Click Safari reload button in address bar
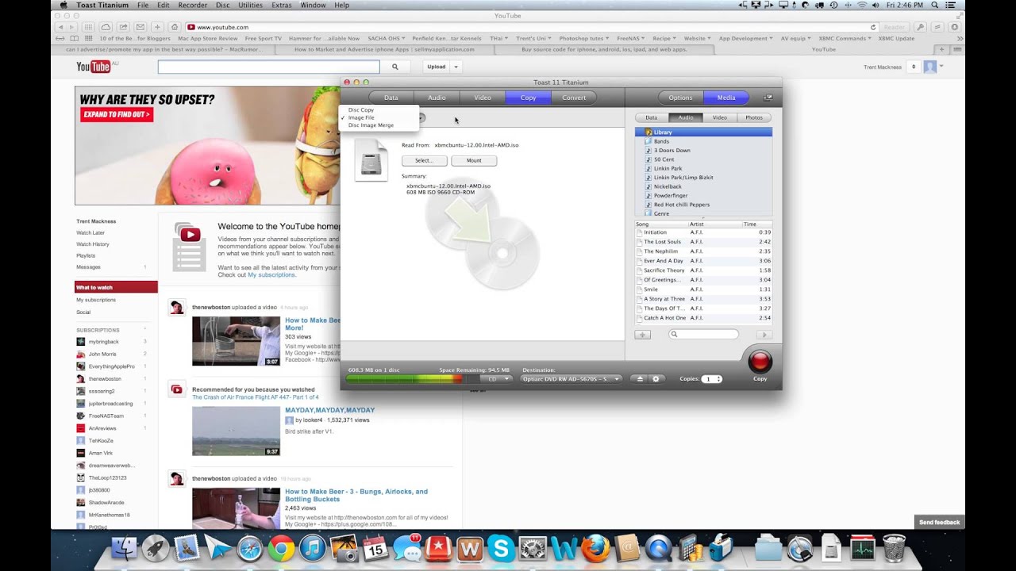Image resolution: width=1016 pixels, height=571 pixels. (x=873, y=27)
